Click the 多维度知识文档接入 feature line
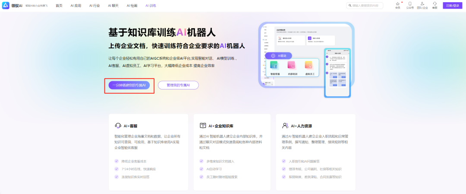Viewport: 466px width, 194px height. pyautogui.click(x=220, y=161)
